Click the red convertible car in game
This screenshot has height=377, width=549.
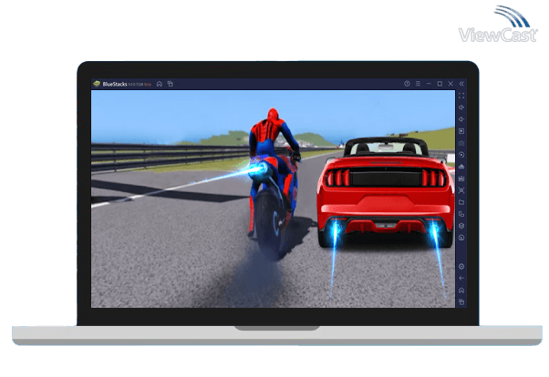coord(385,191)
